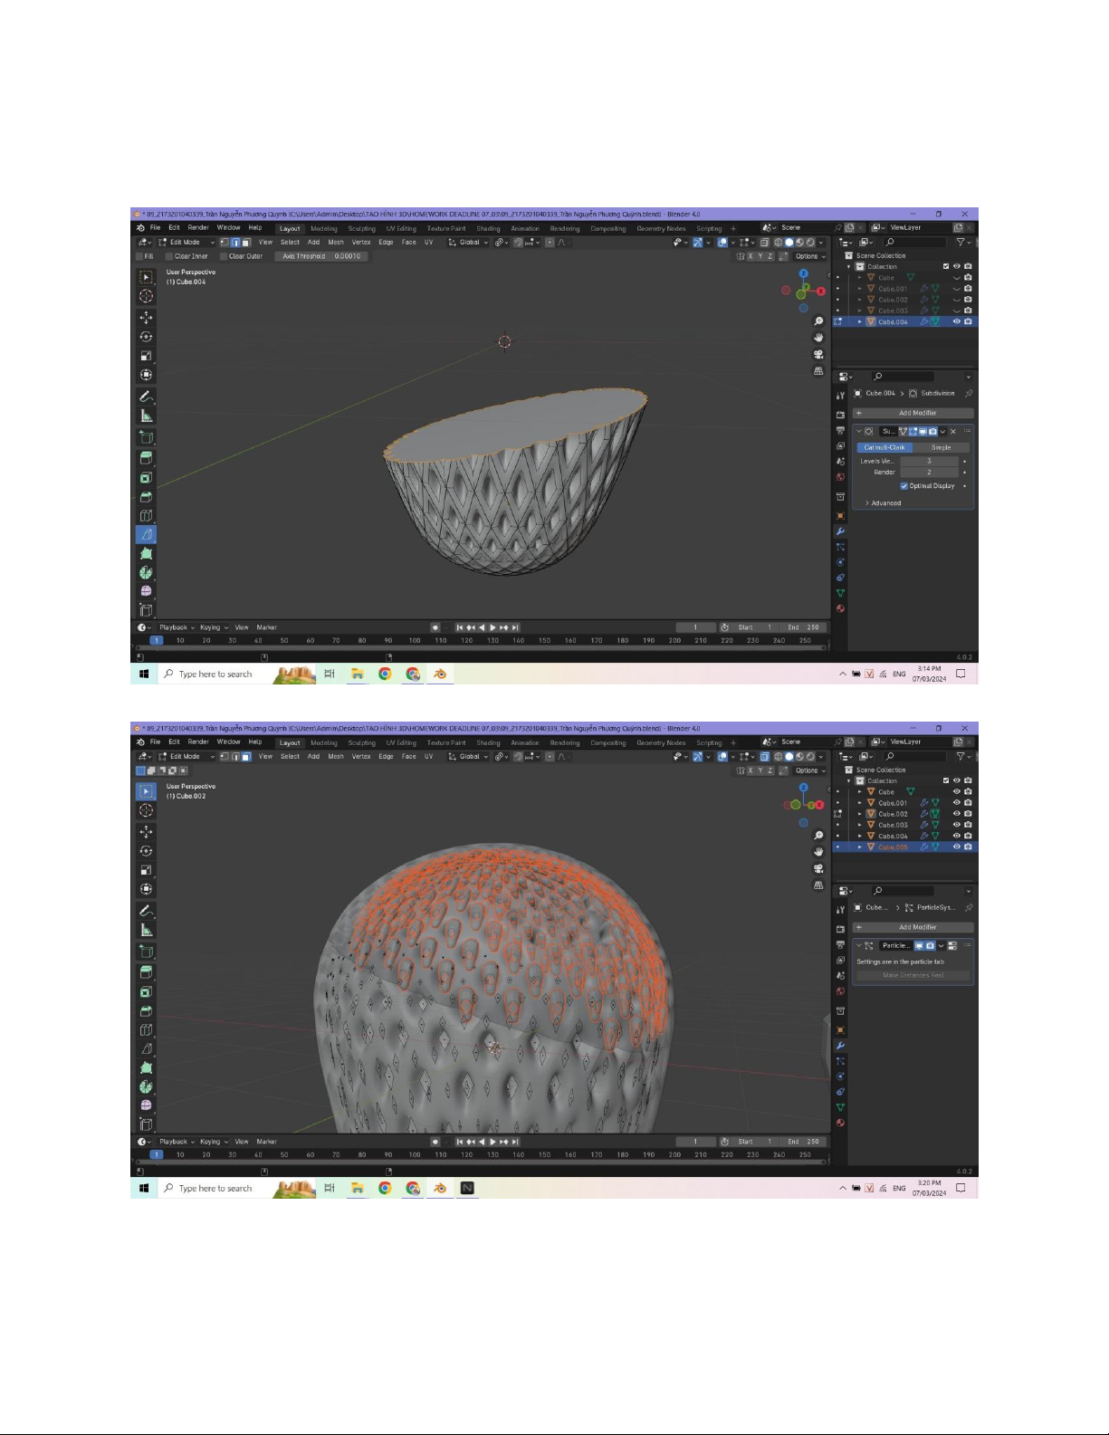Toggle Subdivision modifier edit mode display icon
The width and height of the screenshot is (1109, 1435).
[x=913, y=432]
